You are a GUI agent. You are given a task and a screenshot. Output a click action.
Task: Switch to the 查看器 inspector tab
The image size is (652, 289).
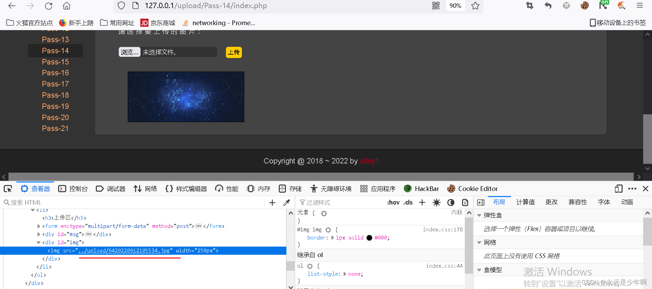click(x=35, y=189)
